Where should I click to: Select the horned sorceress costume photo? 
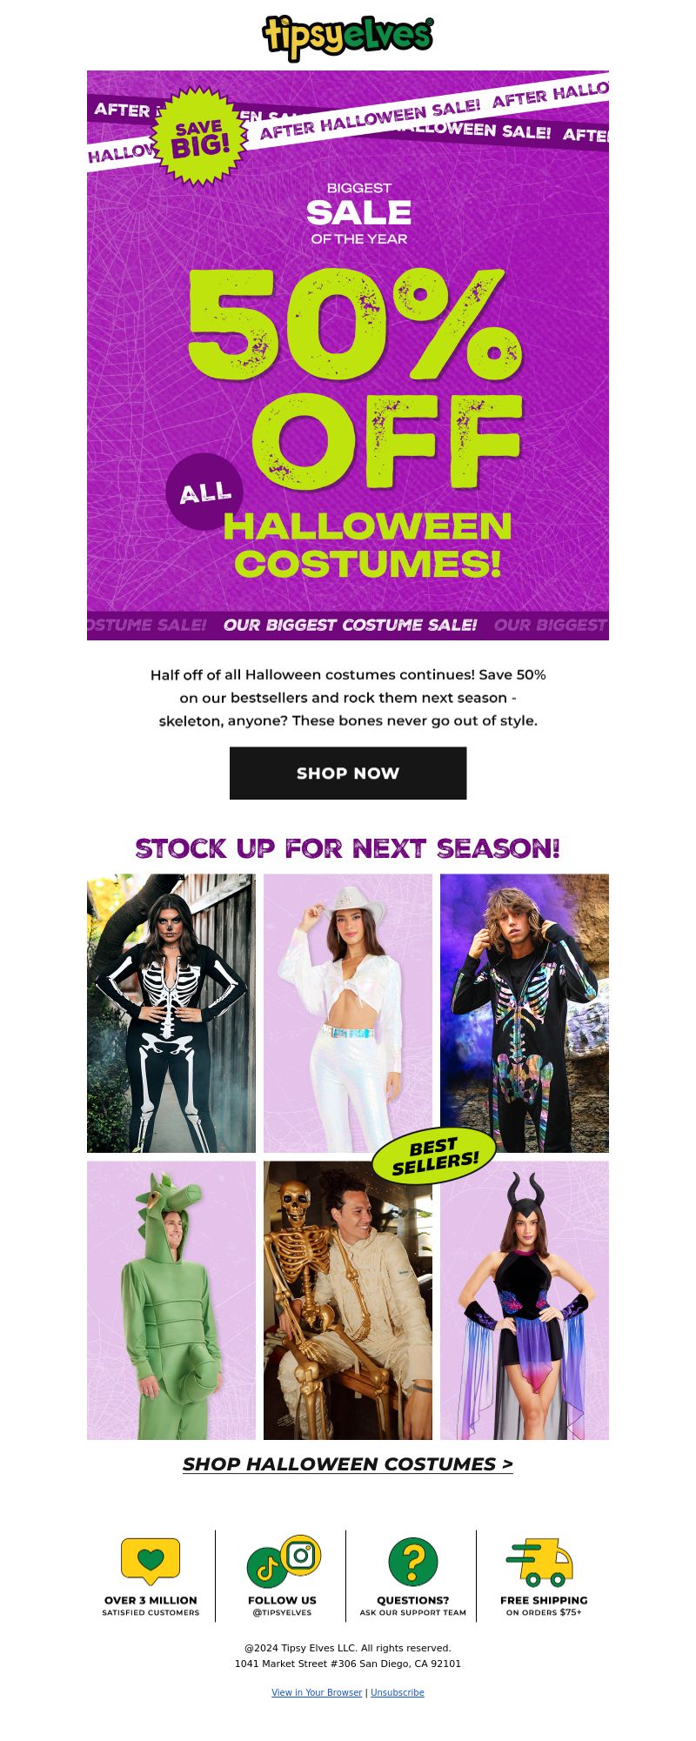pos(525,1301)
